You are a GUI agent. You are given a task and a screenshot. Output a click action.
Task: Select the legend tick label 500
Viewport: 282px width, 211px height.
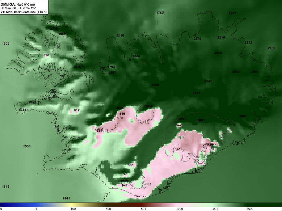point(108,209)
